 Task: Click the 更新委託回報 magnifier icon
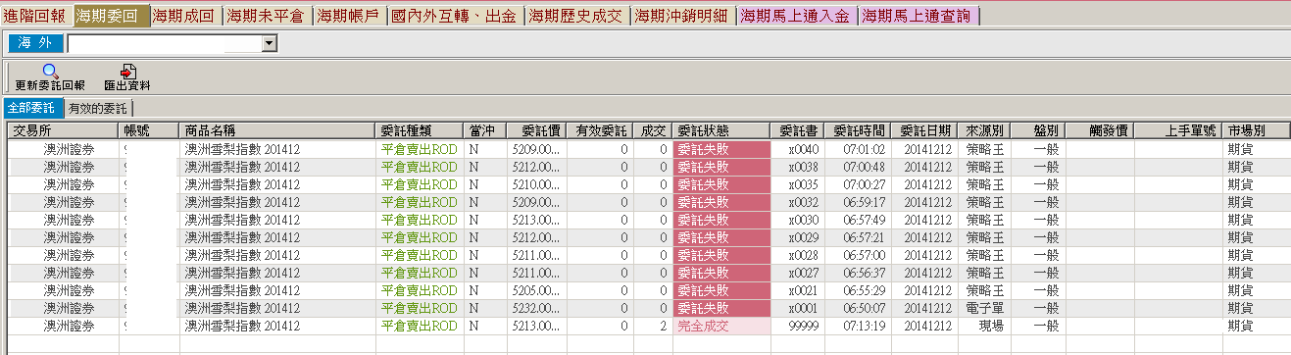pyautogui.click(x=50, y=71)
